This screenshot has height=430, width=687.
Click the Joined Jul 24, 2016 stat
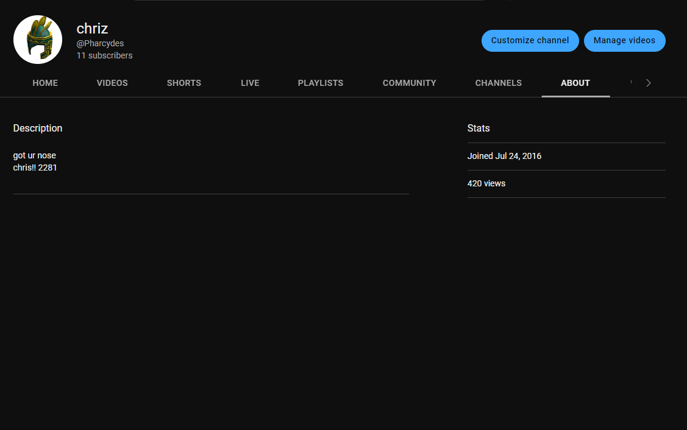(504, 156)
